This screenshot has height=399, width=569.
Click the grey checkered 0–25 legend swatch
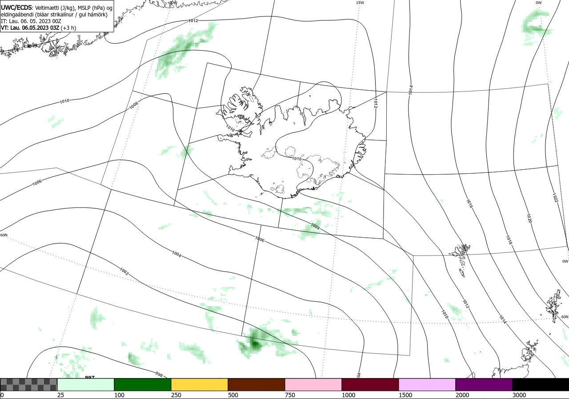coord(29,384)
